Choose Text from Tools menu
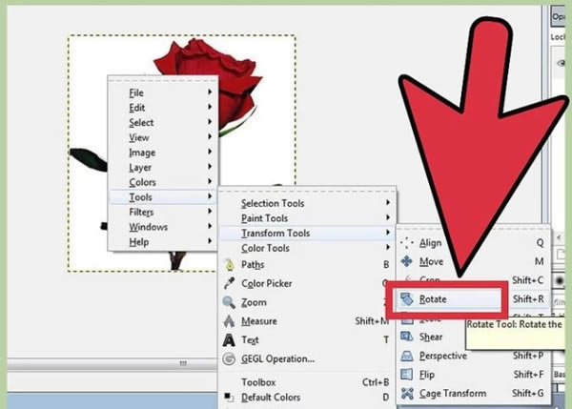Viewport: 572px width, 409px height. point(307,340)
